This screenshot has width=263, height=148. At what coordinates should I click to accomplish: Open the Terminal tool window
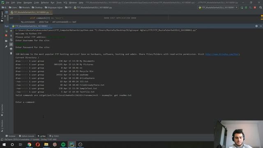[x=10, y=136]
